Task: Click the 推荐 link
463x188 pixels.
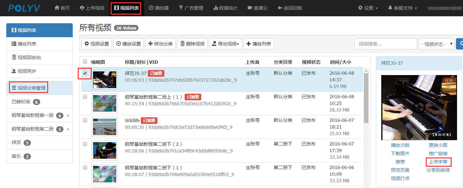Action: [x=400, y=162]
